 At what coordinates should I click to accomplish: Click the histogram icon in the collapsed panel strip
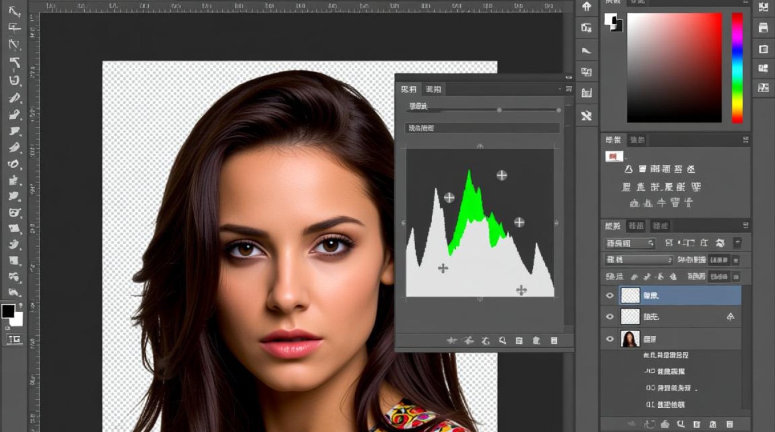tap(586, 93)
